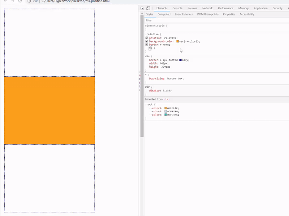Open the --color2 light swatch in :root
The width and height of the screenshot is (289, 216).
(165, 111)
